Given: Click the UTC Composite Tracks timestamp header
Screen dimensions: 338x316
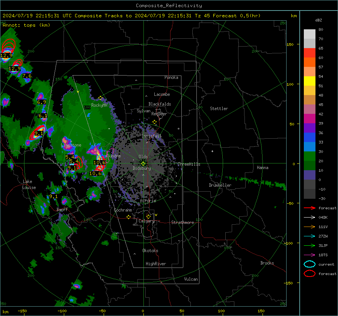Looking at the screenshot, I should pos(131,16).
